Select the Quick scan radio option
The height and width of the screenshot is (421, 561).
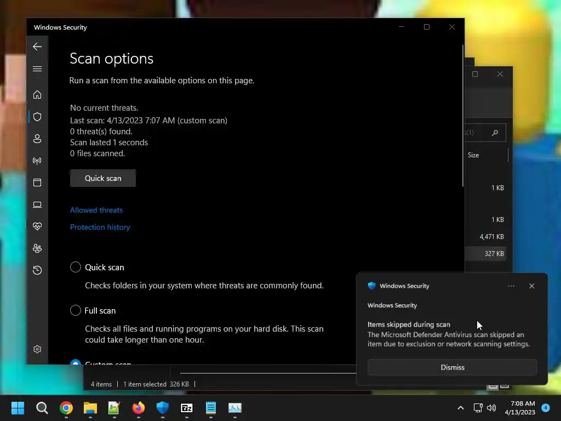[x=76, y=267]
